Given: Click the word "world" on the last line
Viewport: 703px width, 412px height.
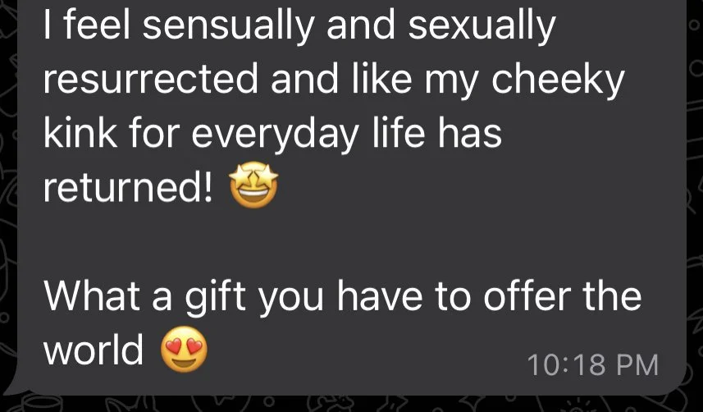Looking at the screenshot, I should tap(94, 349).
